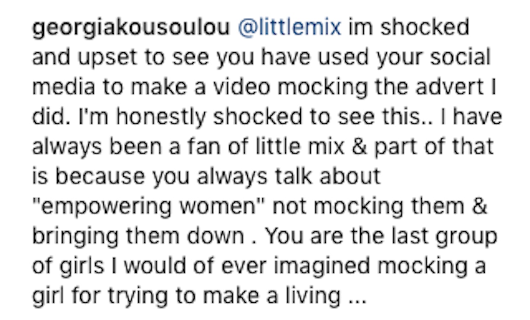The image size is (530, 320).
Task: Select the word "honestly" in the comment
Action: (161, 117)
